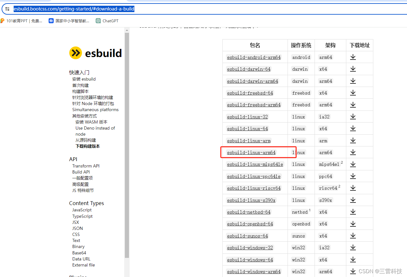
Task: Open the 国家中小学智慧教 bookmark
Action: [x=69, y=21]
